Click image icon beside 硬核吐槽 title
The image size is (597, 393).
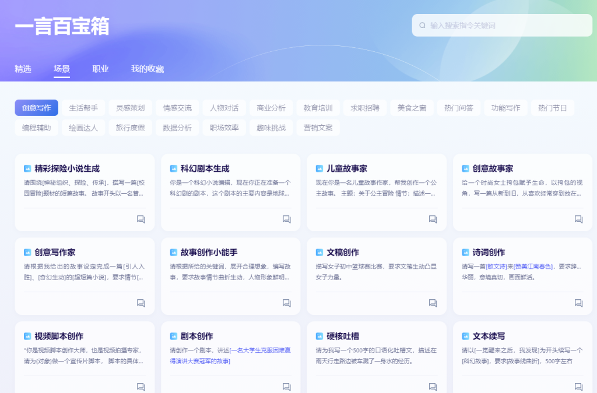pyautogui.click(x=319, y=337)
